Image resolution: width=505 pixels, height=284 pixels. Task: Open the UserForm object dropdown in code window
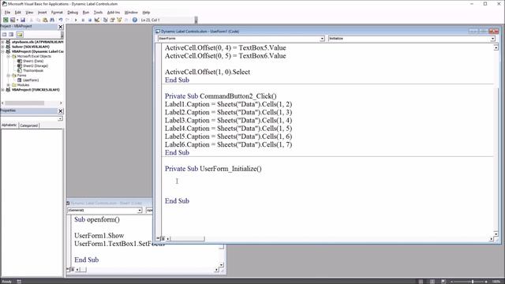pos(322,39)
